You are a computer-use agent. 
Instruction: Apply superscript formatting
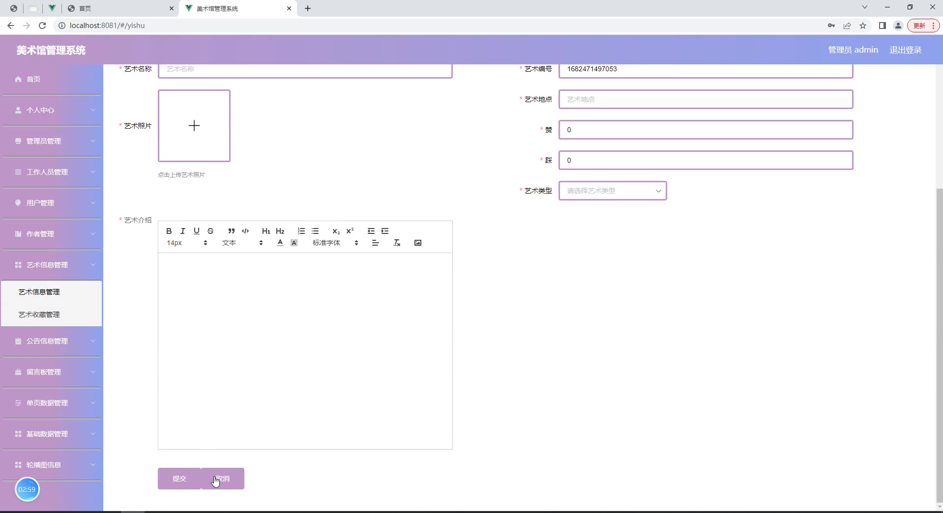(350, 231)
